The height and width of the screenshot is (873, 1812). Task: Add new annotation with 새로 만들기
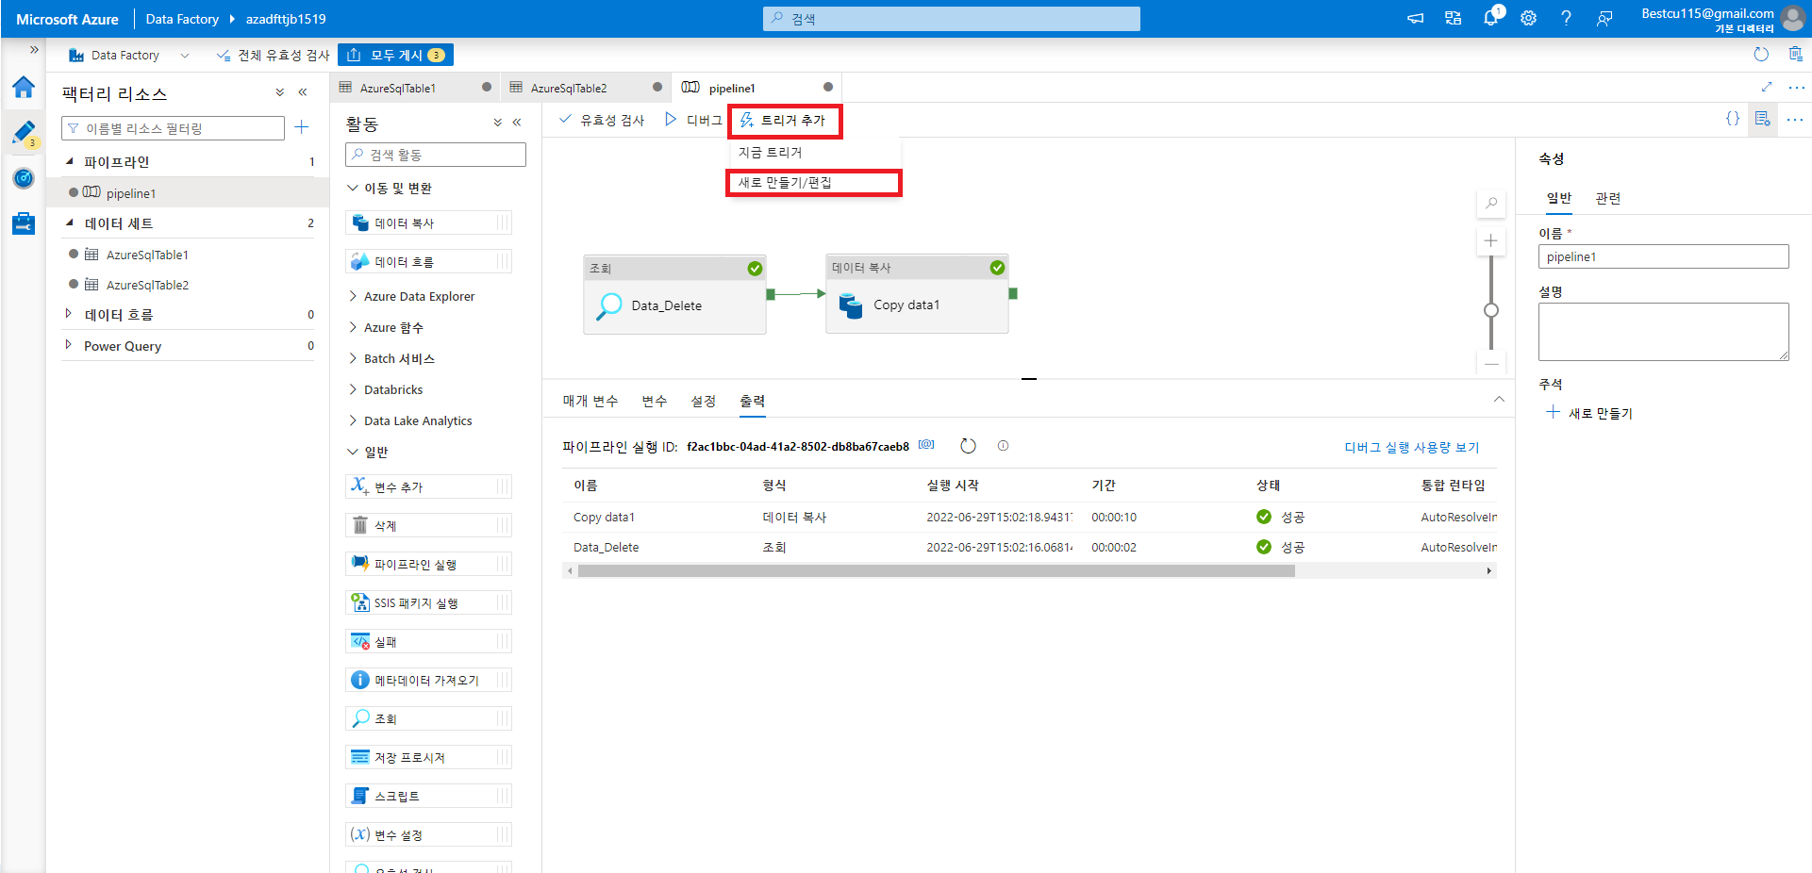1589,413
